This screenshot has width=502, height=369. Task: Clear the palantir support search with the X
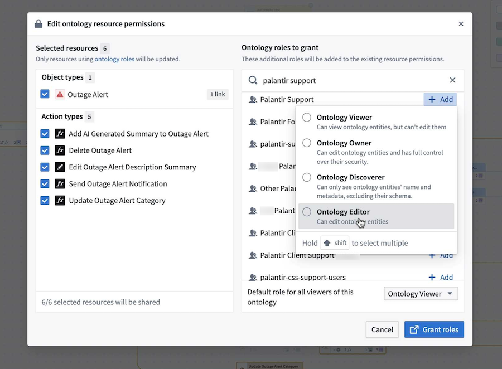(x=452, y=80)
